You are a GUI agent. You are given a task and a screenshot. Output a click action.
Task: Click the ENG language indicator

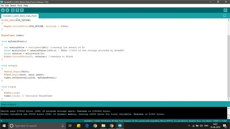(206, 126)
